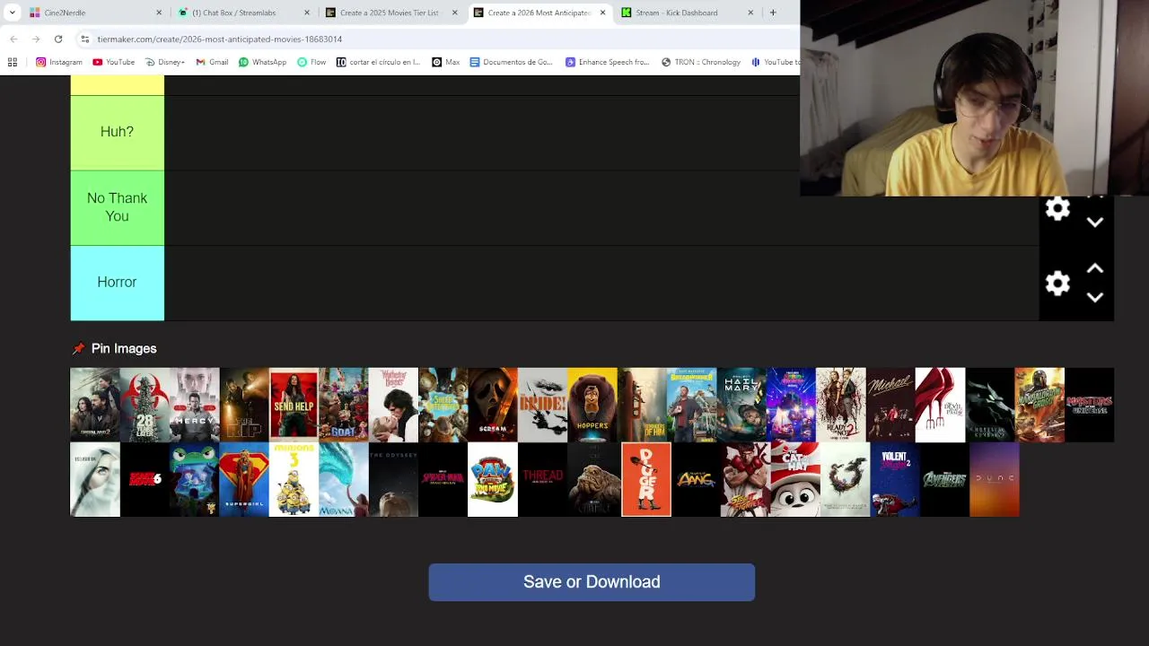Select the Cat in the Hat poster
The image size is (1149, 646).
tap(795, 480)
